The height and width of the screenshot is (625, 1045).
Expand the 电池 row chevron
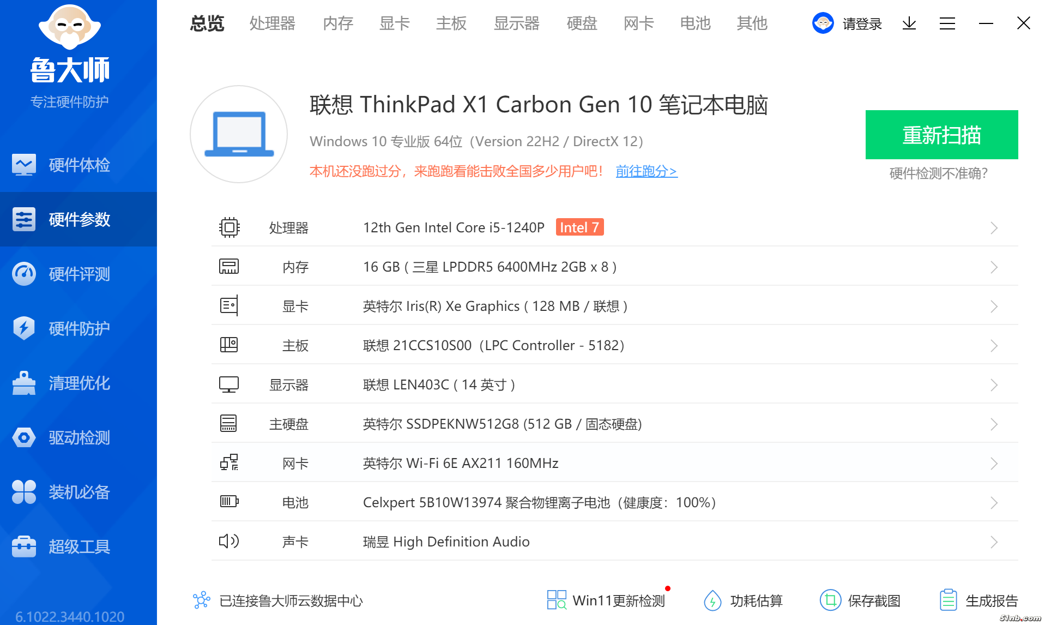point(993,503)
